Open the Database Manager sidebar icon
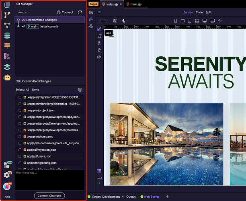This screenshot has width=246, height=201. (x=7, y=35)
